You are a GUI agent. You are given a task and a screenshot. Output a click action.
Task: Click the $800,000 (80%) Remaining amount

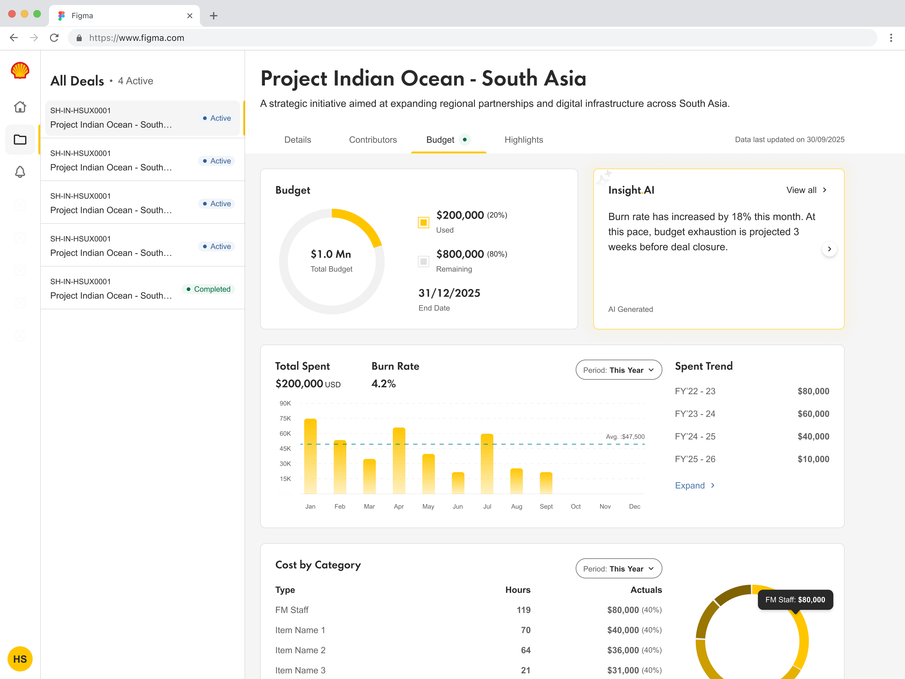click(x=472, y=254)
